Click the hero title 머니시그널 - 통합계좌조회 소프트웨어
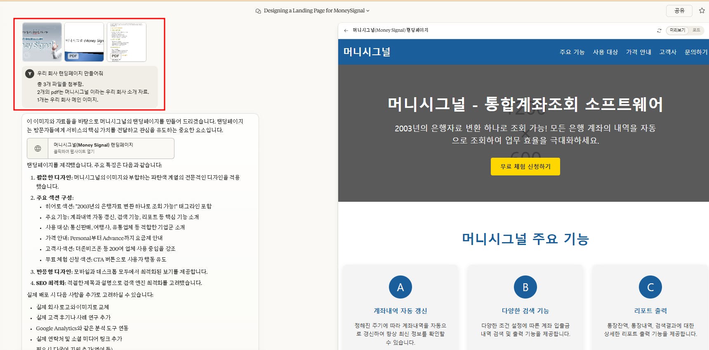 (525, 104)
